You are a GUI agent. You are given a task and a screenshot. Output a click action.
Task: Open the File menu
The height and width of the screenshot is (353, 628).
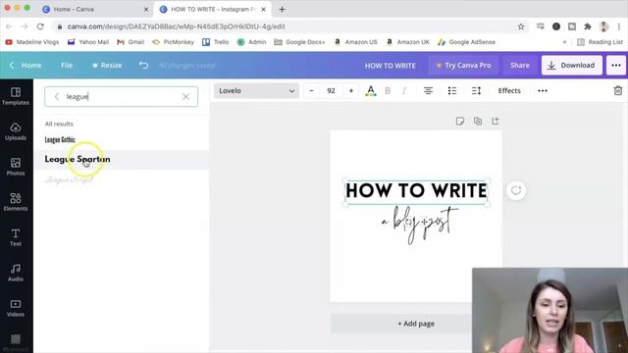pos(67,66)
